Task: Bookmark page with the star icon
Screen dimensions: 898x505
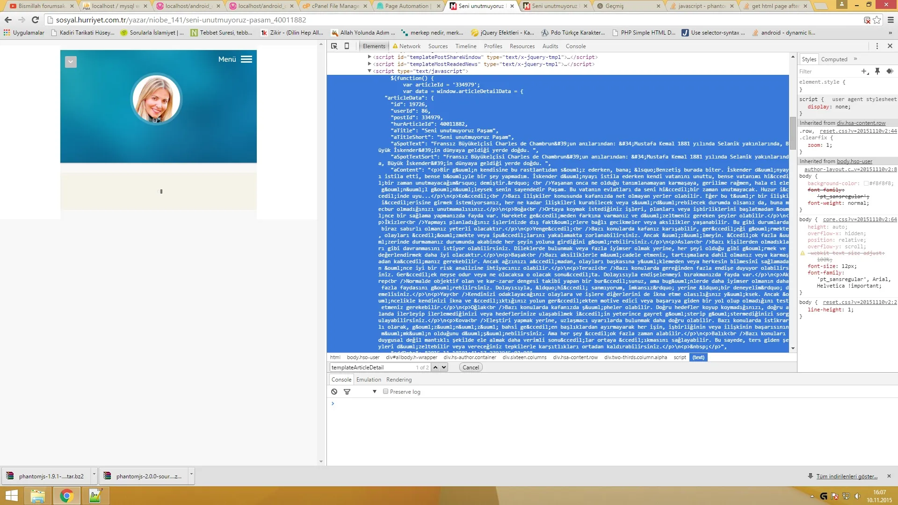Action: [x=877, y=20]
